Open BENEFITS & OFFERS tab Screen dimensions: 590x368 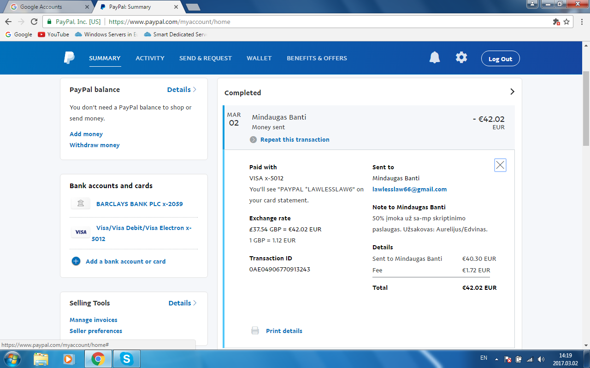point(317,58)
